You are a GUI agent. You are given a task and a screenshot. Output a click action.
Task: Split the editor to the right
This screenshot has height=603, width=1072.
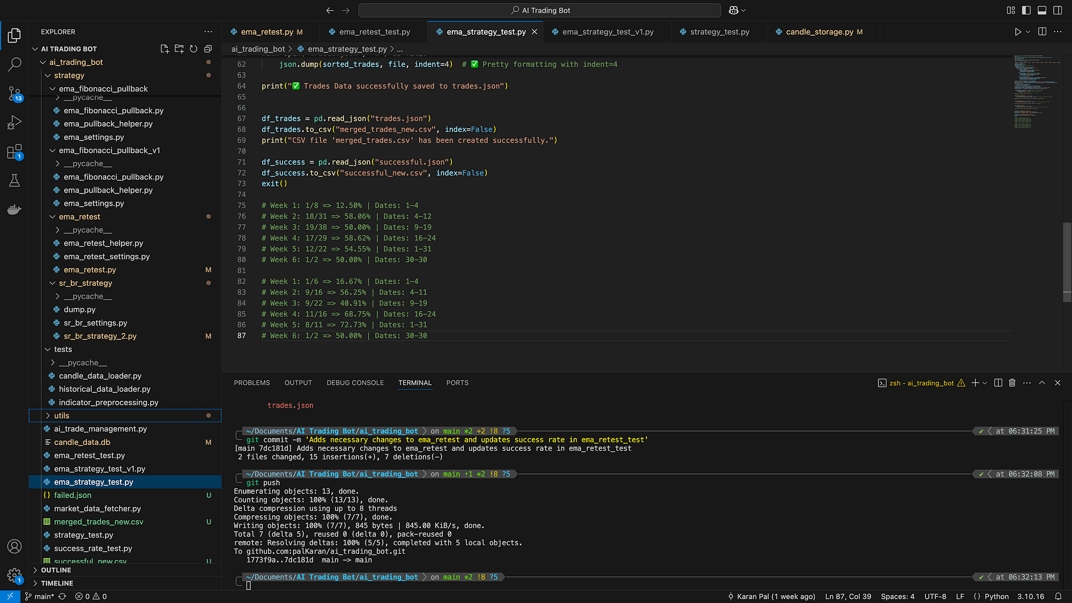1042,32
